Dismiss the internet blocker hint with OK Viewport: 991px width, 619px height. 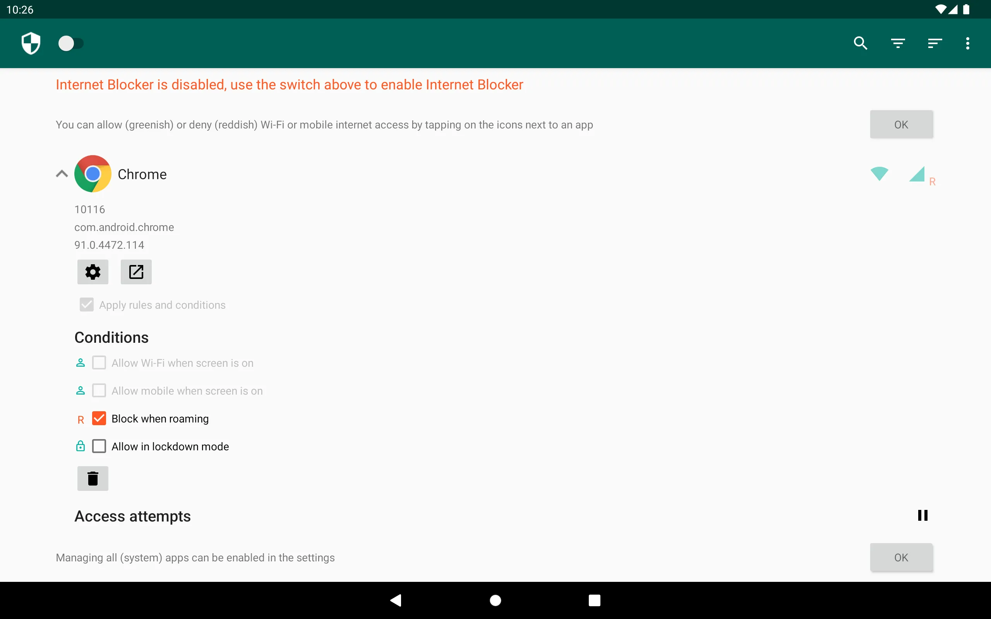click(x=901, y=125)
